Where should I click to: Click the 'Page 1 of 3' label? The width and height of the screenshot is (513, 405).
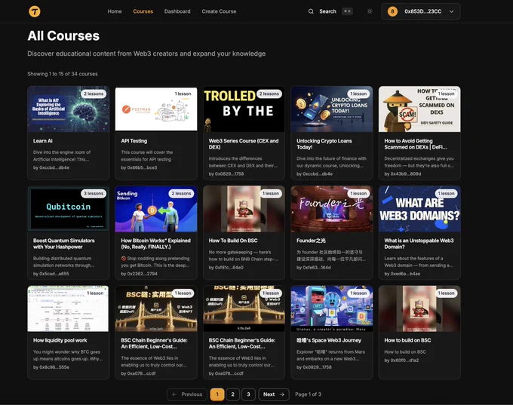(x=309, y=394)
